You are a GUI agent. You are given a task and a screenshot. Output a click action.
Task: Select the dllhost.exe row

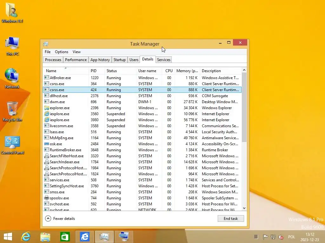(x=142, y=96)
